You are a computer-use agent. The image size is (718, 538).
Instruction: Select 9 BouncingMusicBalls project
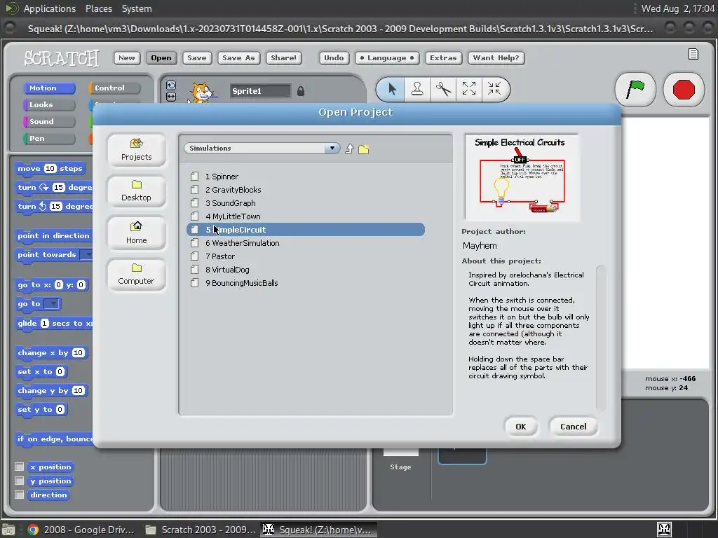click(306, 283)
